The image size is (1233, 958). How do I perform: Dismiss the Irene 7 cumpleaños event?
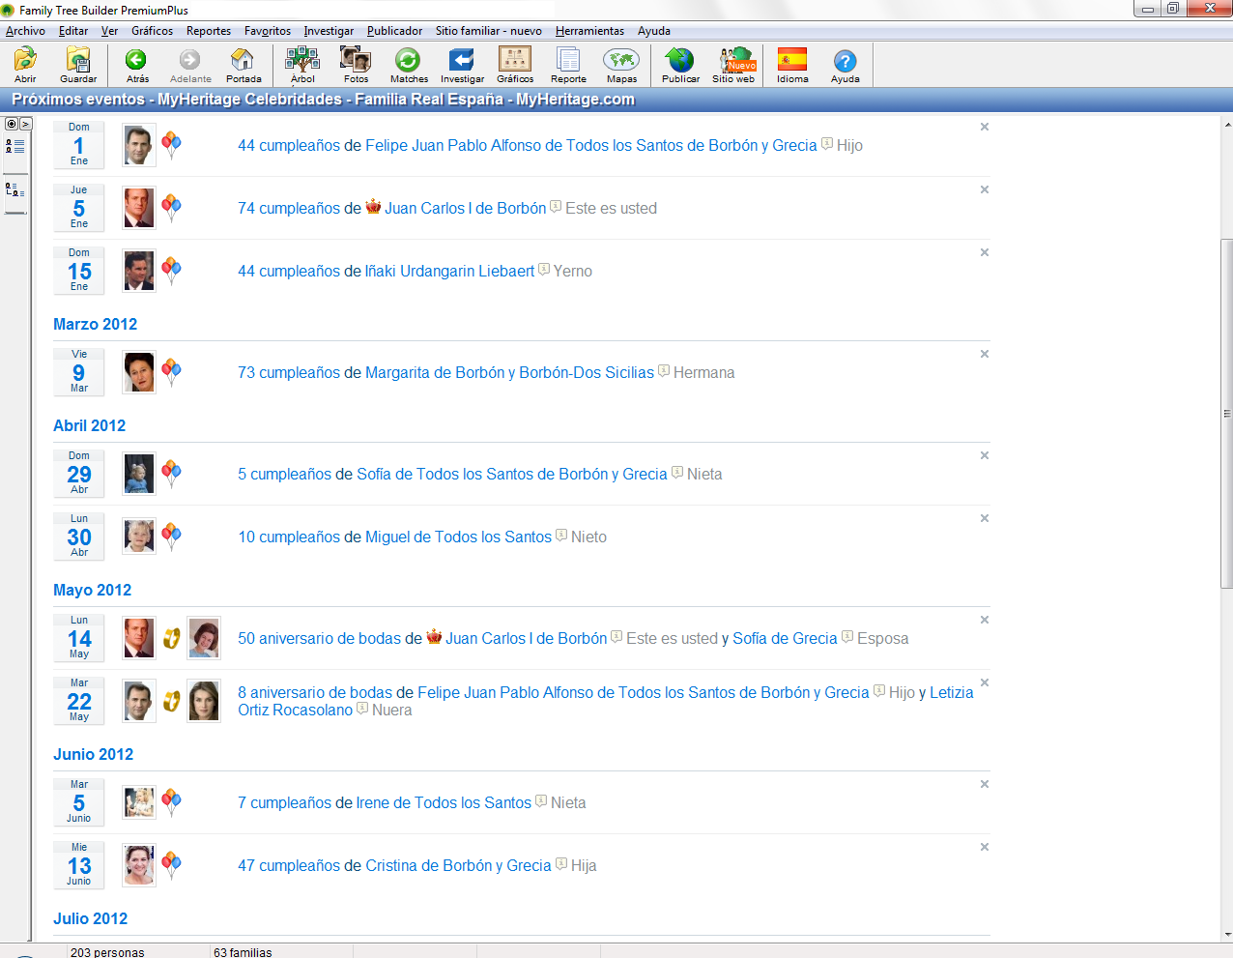985,784
